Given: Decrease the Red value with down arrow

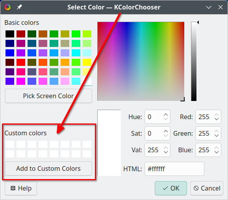Looking at the screenshot, I should point(217,119).
